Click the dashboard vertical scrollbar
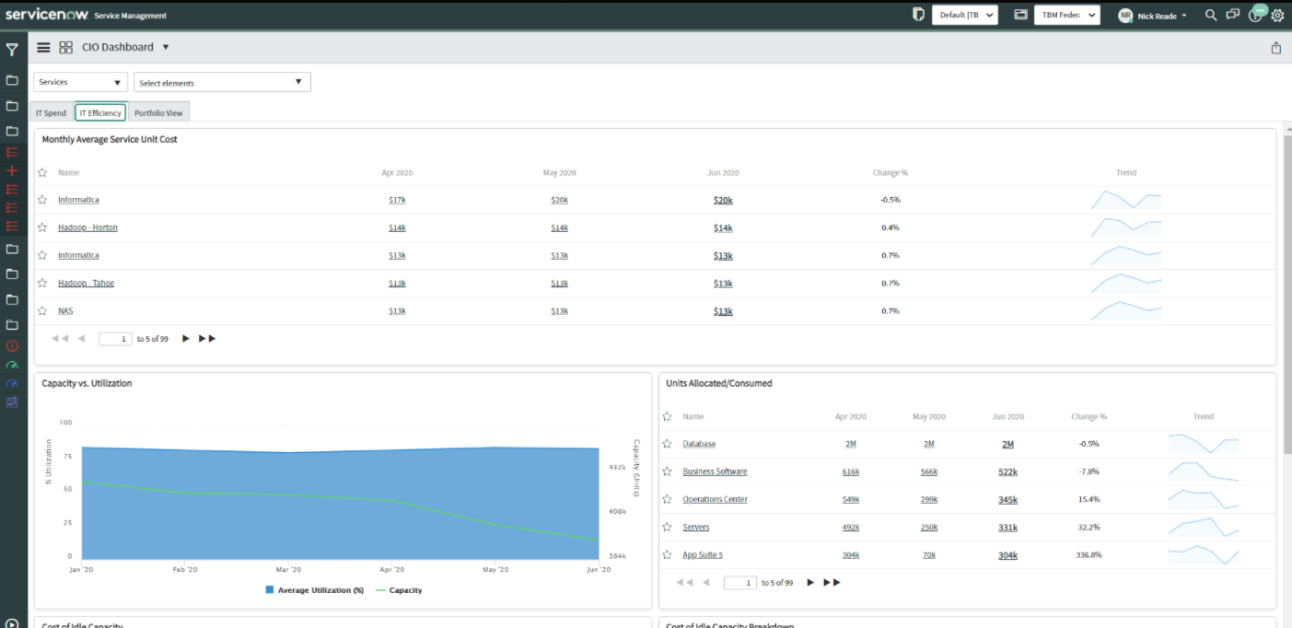 1287,293
